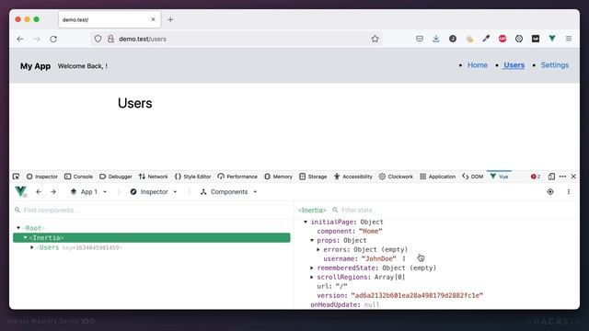The image size is (589, 331).
Task: Switch to the Application tab
Action: 438,177
